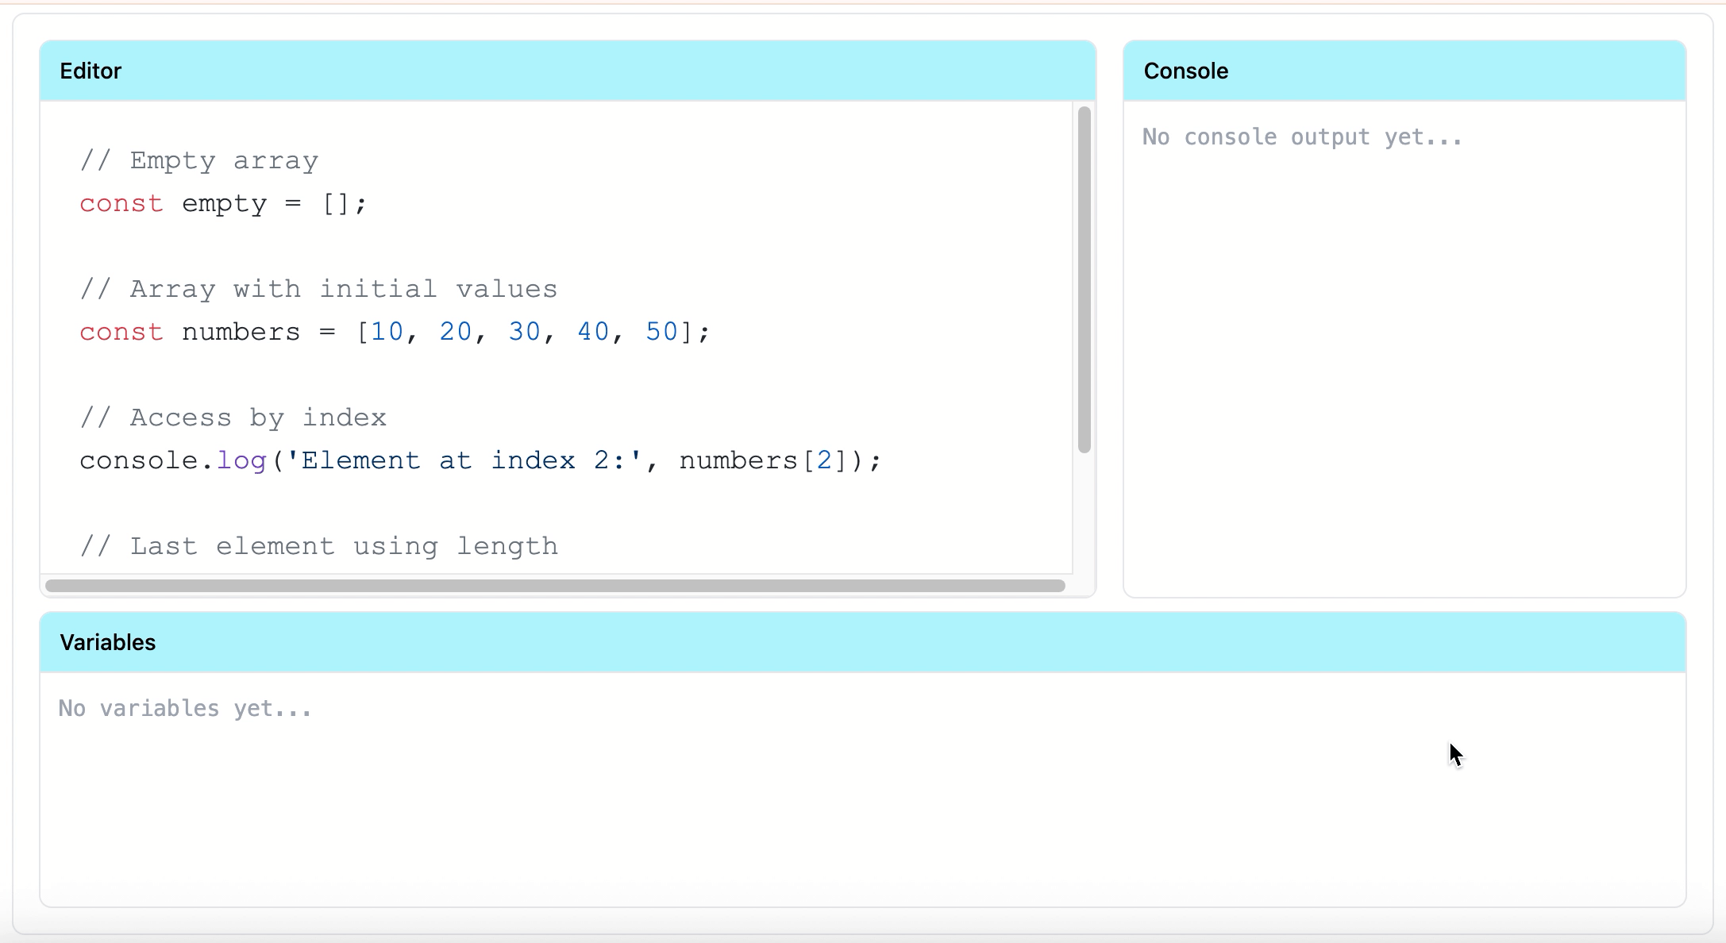This screenshot has width=1726, height=943.
Task: Click the Console panel header
Action: [x=1404, y=71]
